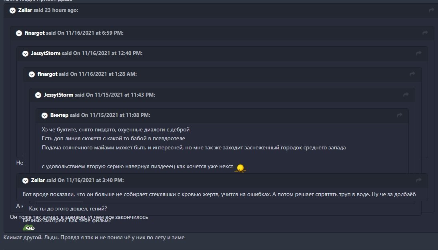The width and height of the screenshot is (438, 250).
Task: Collapse the quote from Винтер
Action: point(44,116)
